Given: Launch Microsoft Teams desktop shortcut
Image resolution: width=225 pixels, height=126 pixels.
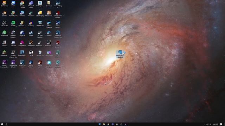Looking at the screenshot, I should pos(31,5).
